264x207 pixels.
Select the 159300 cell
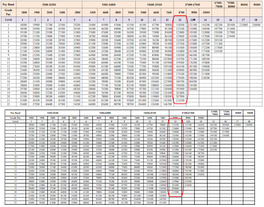coord(180,63)
